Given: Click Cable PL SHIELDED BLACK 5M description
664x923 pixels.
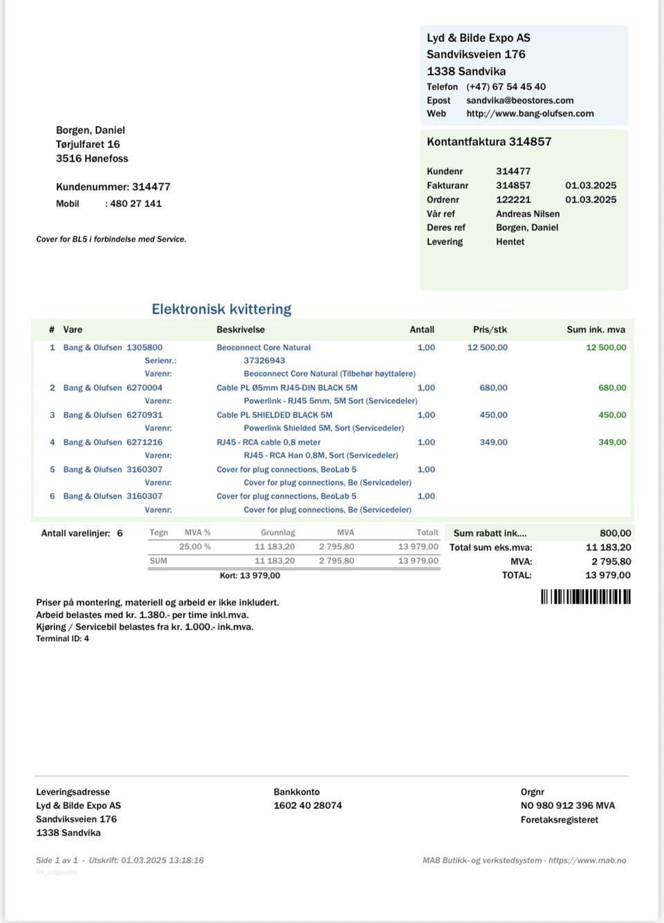Looking at the screenshot, I should click(x=275, y=415).
